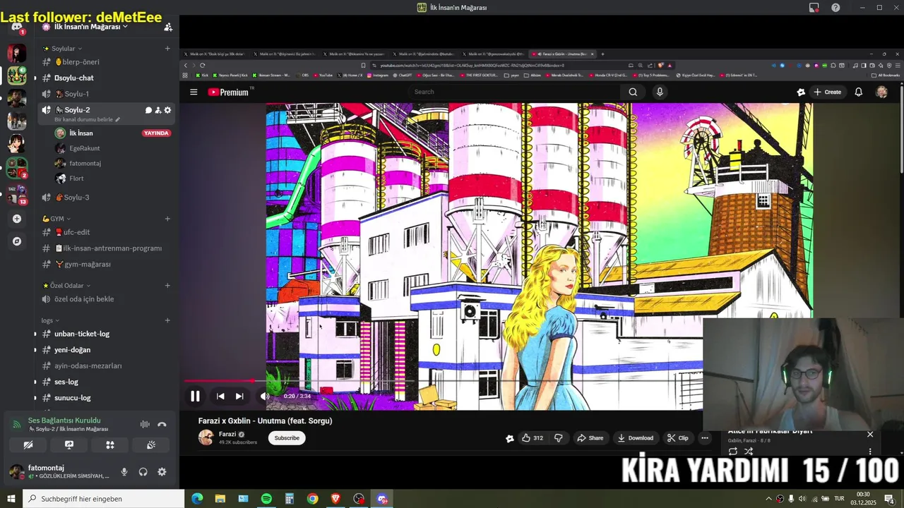The image size is (904, 508).
Task: Click the YouTube search field
Action: coord(514,92)
